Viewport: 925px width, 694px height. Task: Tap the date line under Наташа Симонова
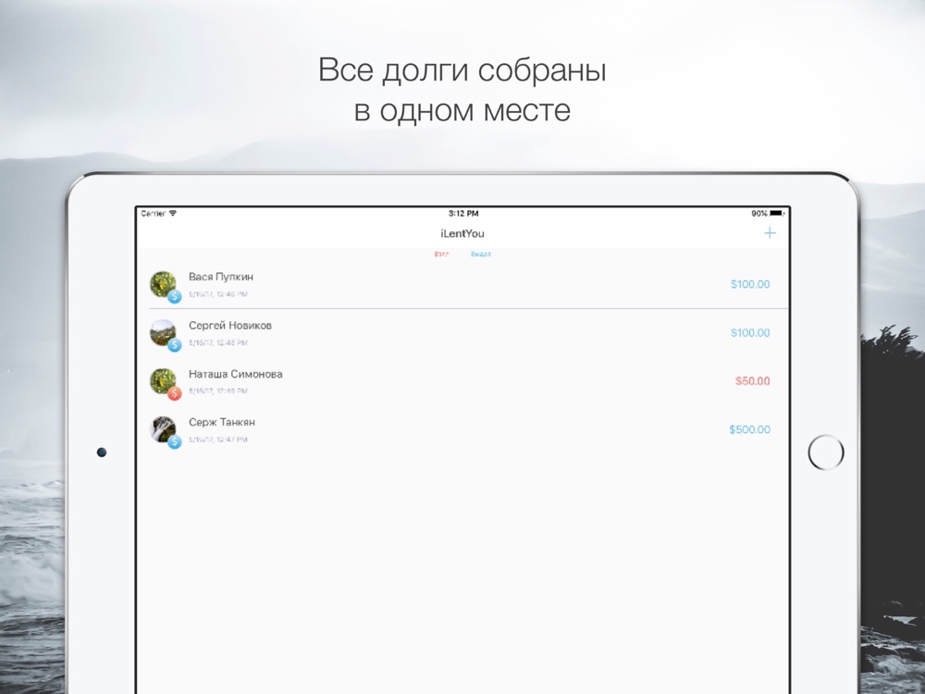(x=218, y=391)
